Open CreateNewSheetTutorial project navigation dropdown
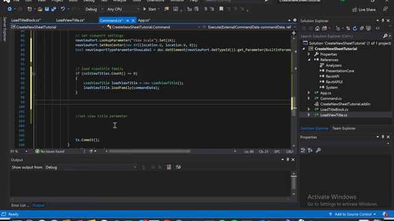Image resolution: width=394 pixels, height=221 pixels. tap(57, 27)
